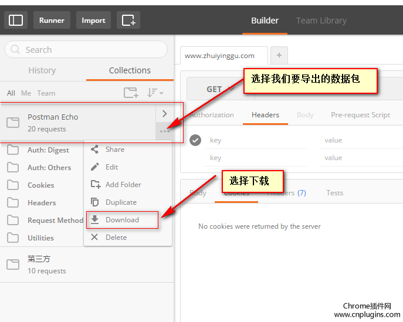Open the Auth: Others folder

tap(49, 168)
